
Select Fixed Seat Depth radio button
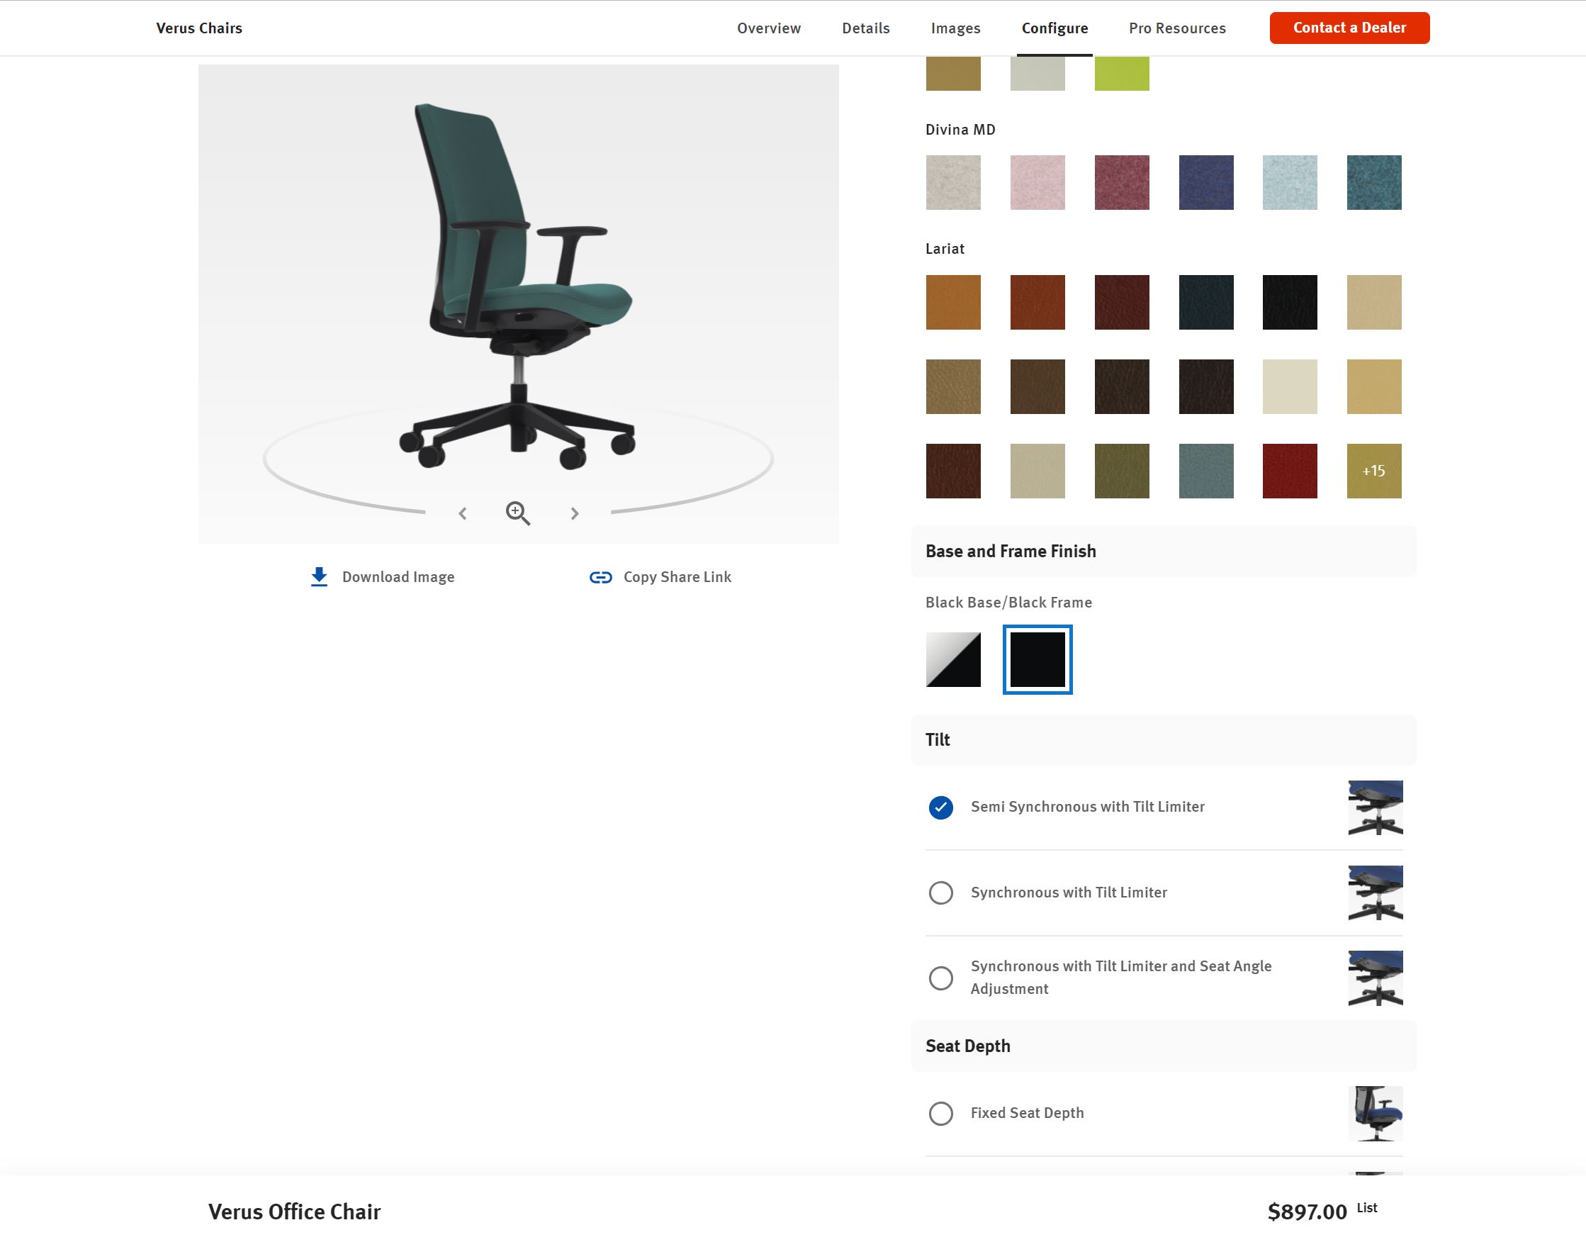tap(941, 1114)
